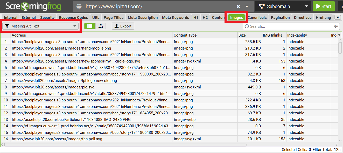Click 10.1 KB size cell
This screenshot has width=343, height=153.
250,139
